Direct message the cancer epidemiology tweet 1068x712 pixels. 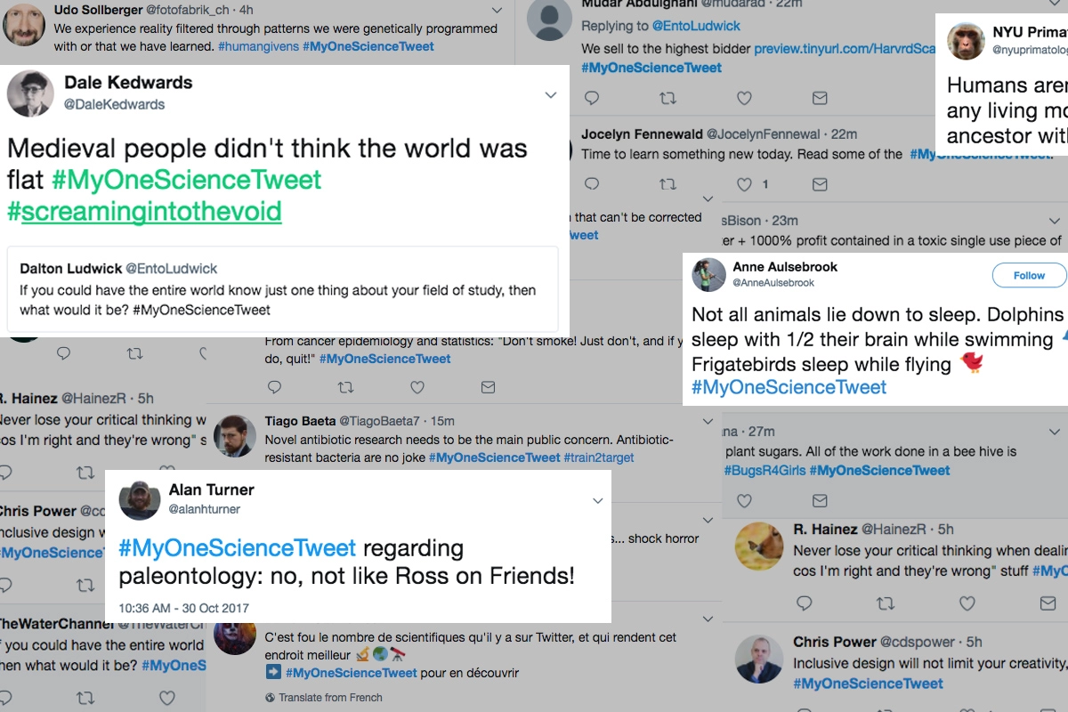coord(488,387)
